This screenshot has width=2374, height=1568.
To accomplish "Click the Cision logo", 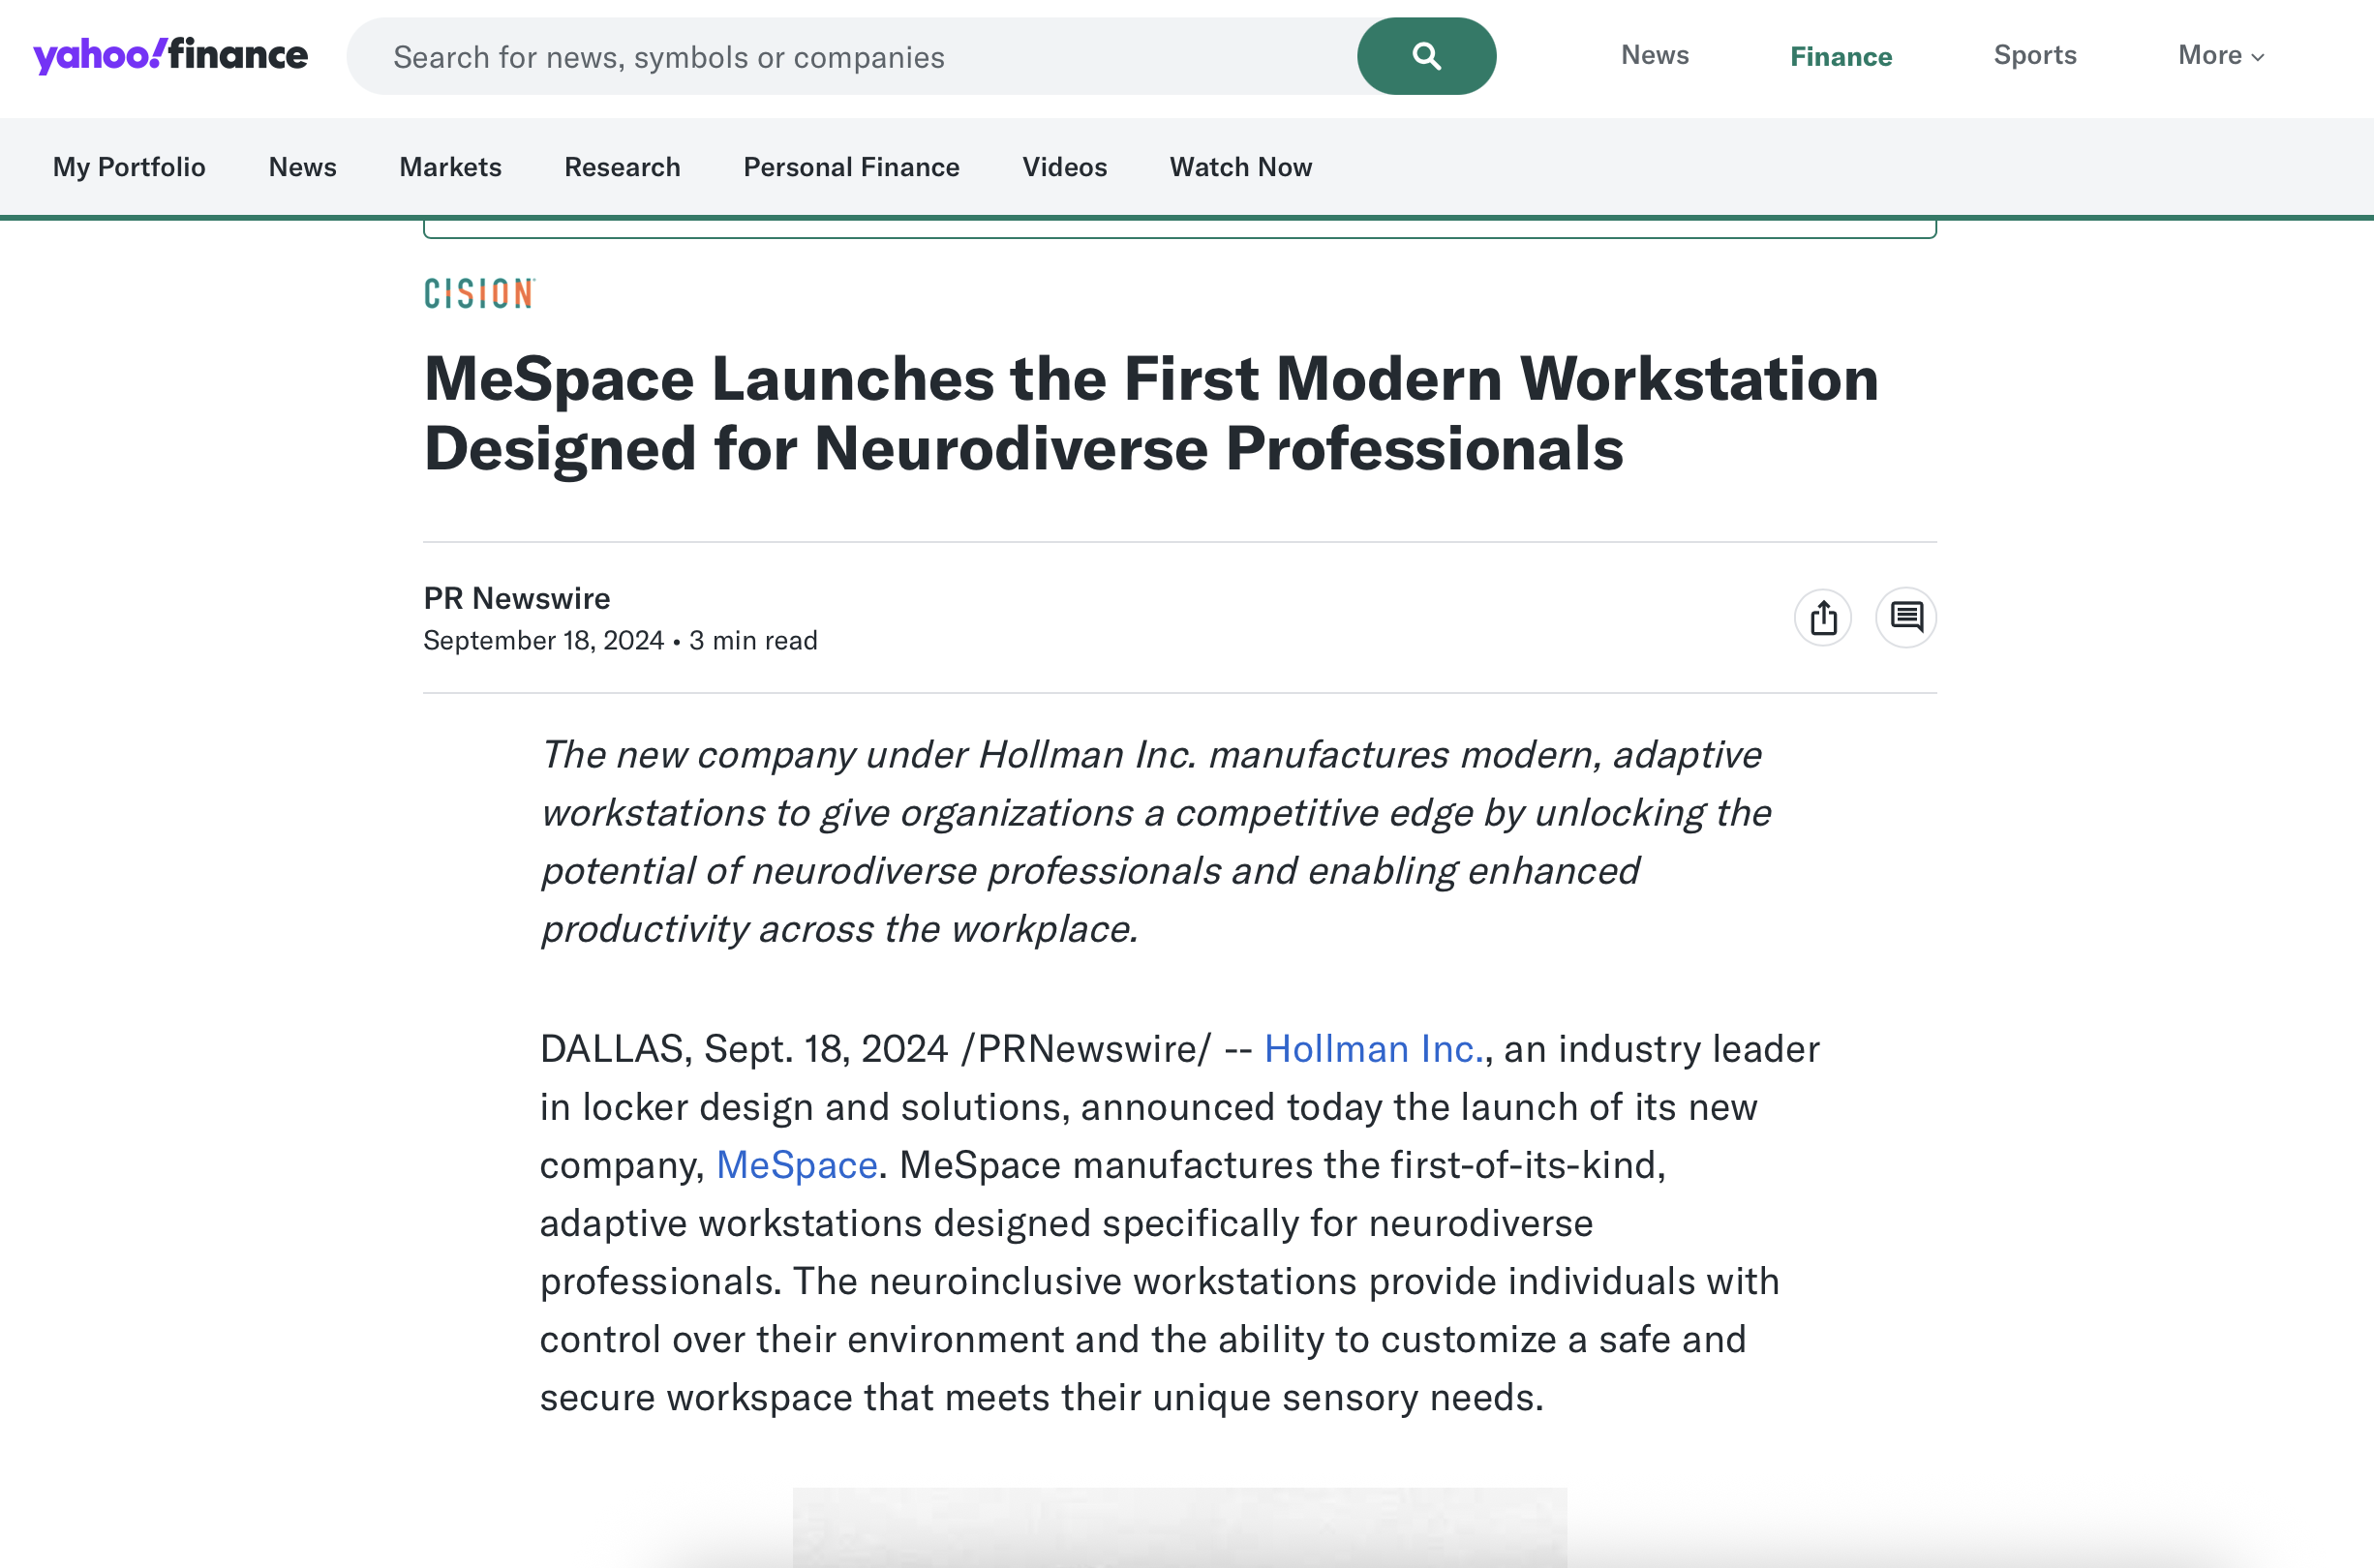I will (x=479, y=294).
